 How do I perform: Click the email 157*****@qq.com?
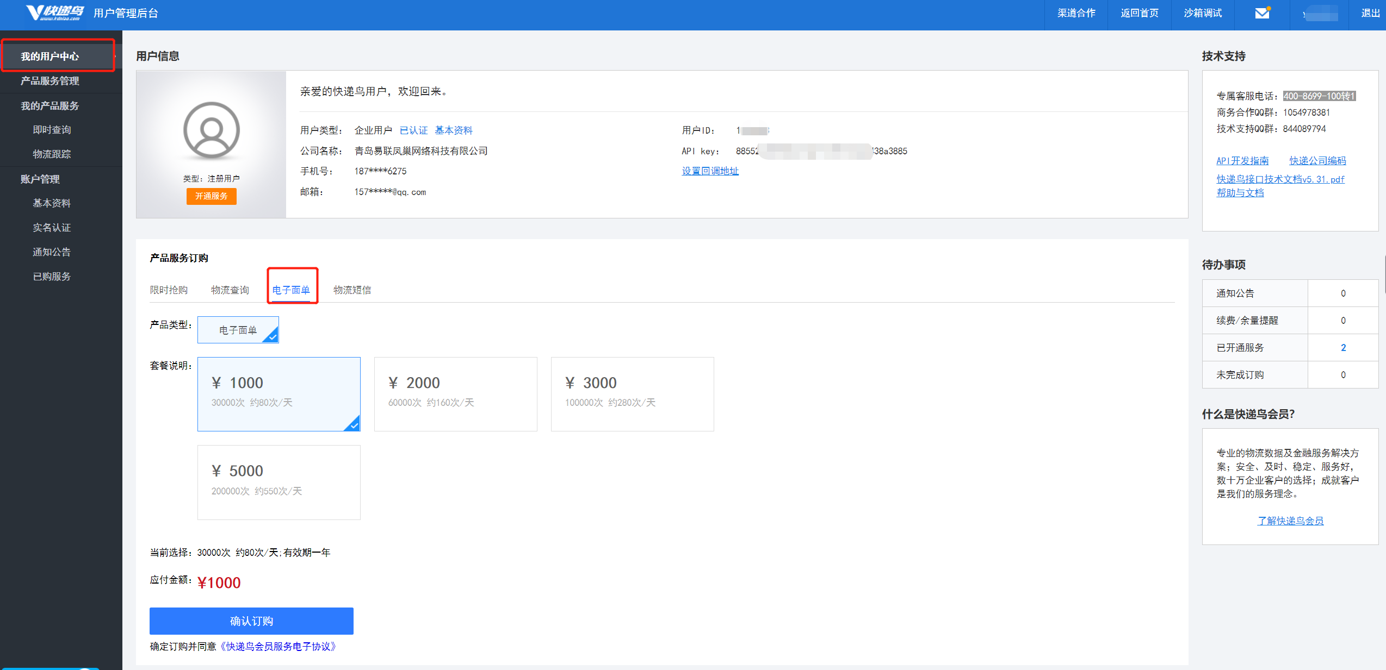coord(390,192)
